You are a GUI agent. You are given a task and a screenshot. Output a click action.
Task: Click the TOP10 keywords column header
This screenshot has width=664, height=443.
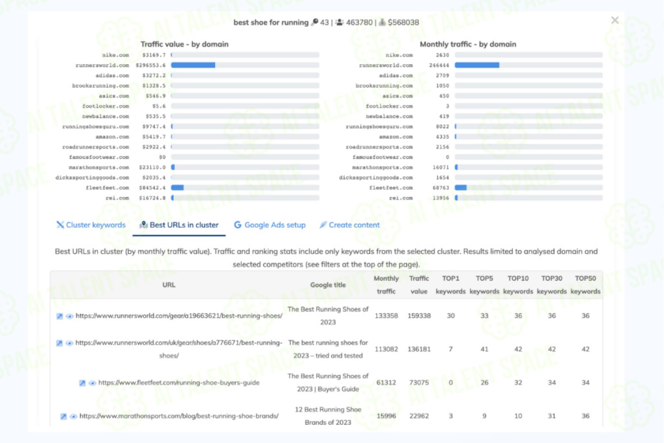click(518, 285)
